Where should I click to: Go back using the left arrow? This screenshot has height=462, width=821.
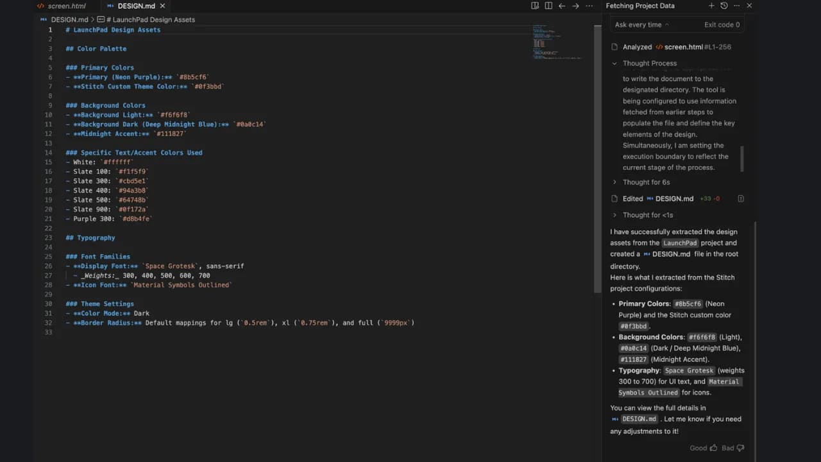point(562,6)
